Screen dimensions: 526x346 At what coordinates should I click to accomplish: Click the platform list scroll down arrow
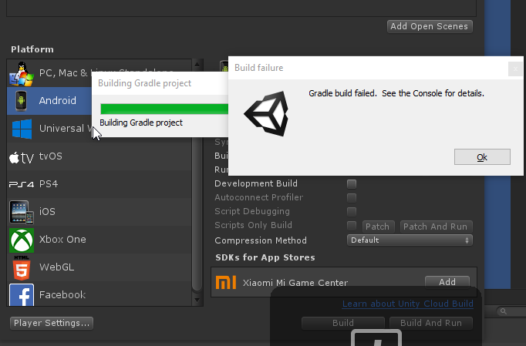tap(197, 300)
